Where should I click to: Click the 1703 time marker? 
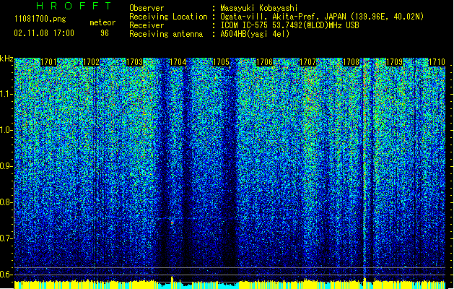(x=135, y=62)
